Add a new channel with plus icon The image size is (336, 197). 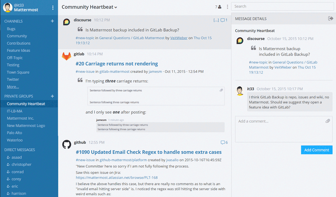click(x=52, y=21)
